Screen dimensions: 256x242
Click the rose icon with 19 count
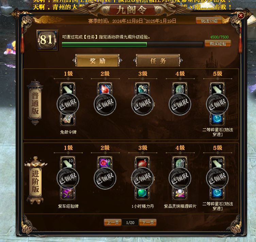click(x=105, y=163)
